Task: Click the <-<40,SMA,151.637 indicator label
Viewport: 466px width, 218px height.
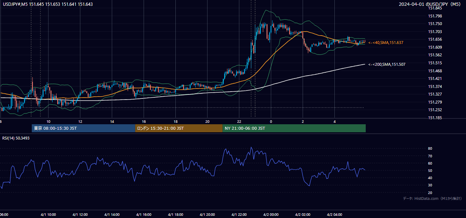Action: [x=386, y=43]
